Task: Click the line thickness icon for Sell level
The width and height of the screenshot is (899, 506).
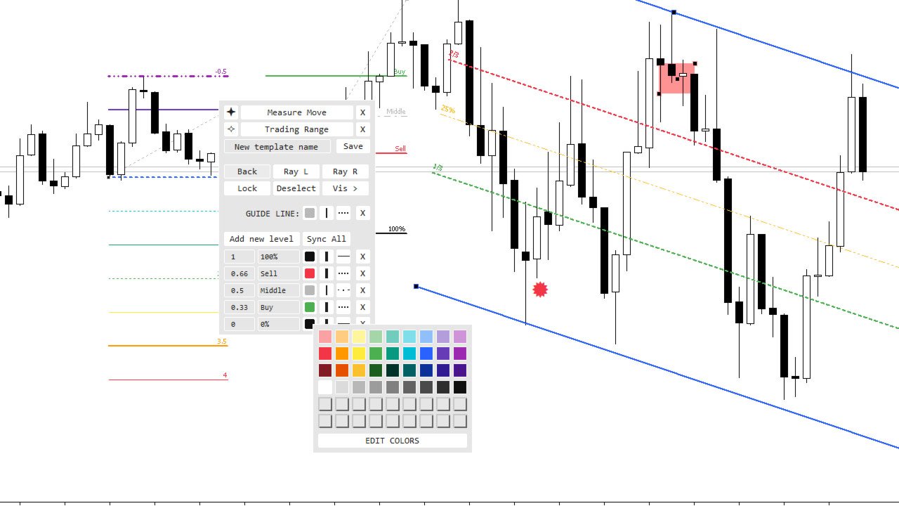Action: 327,273
